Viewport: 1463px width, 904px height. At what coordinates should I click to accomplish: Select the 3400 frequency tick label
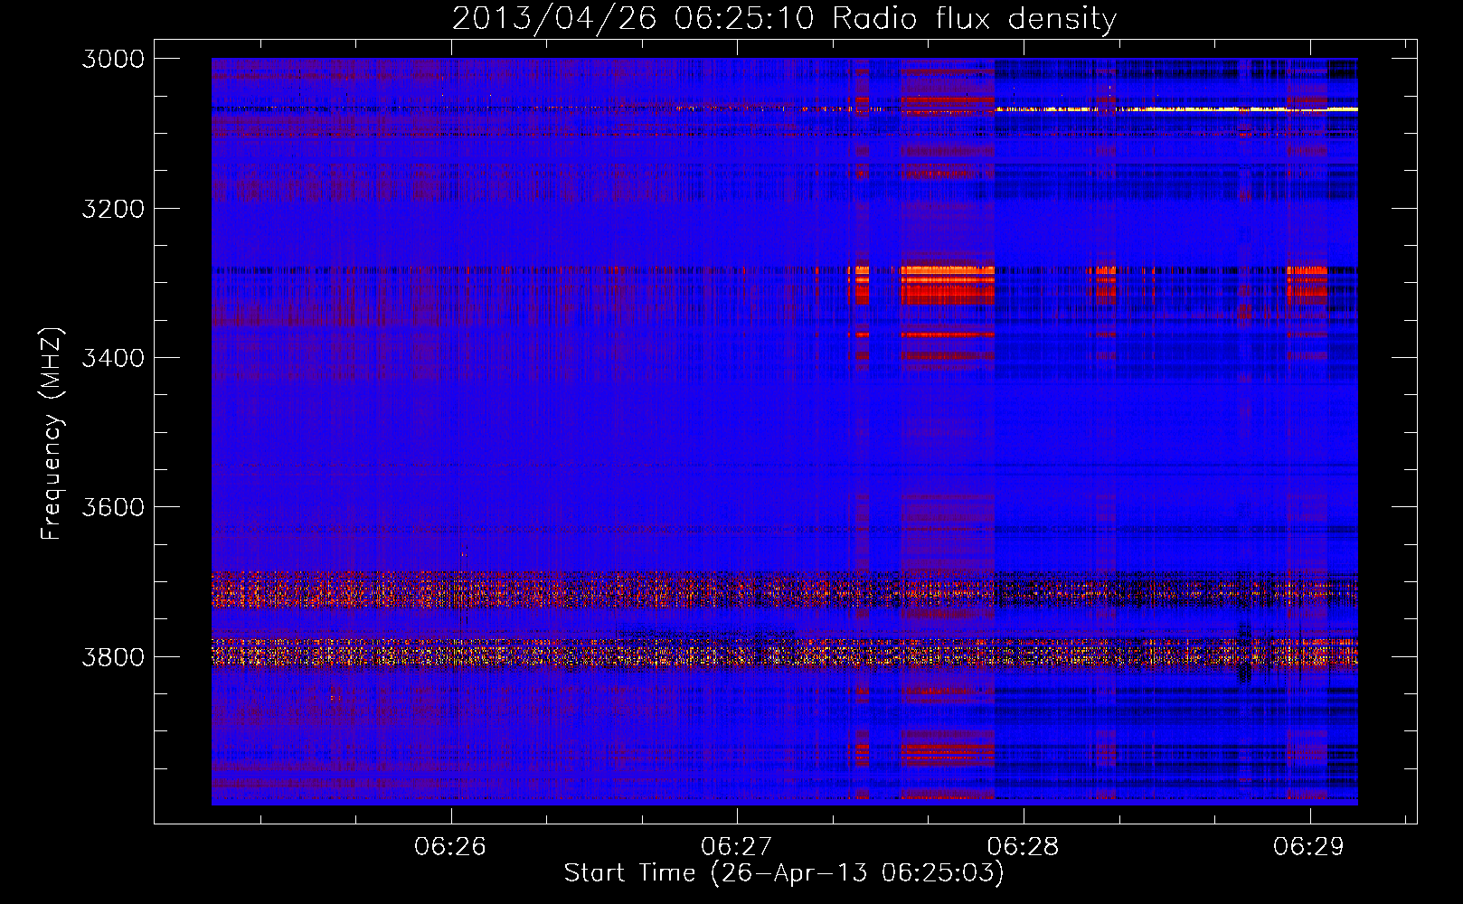coord(113,358)
